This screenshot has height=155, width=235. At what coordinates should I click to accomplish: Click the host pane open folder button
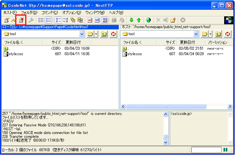point(205,34)
